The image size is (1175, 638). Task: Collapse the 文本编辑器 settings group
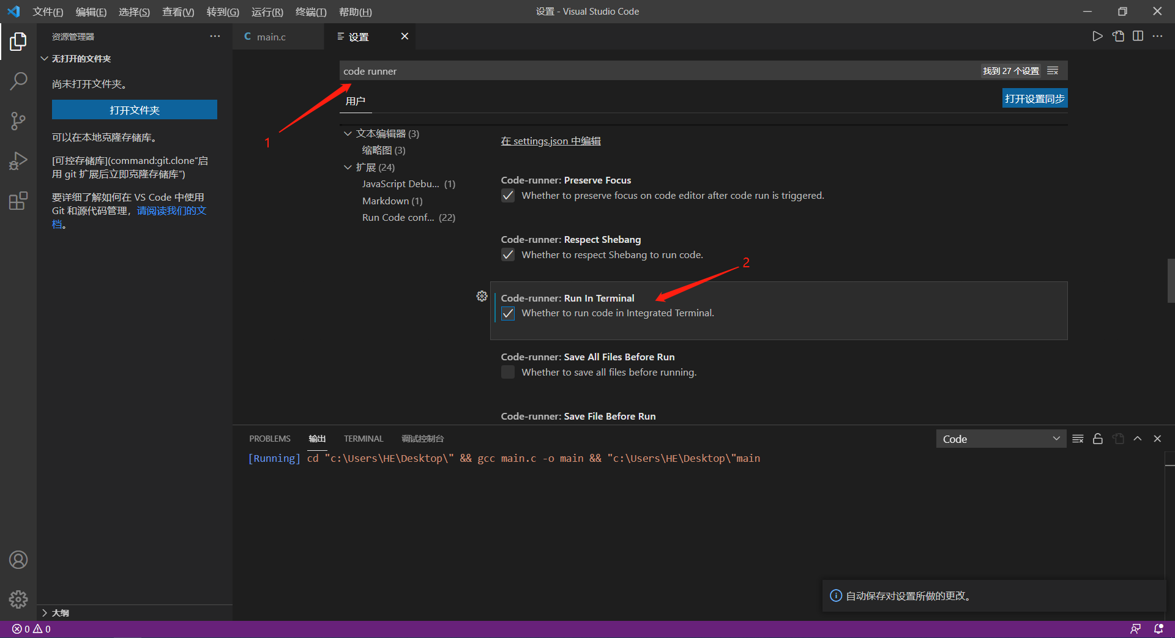pos(348,133)
